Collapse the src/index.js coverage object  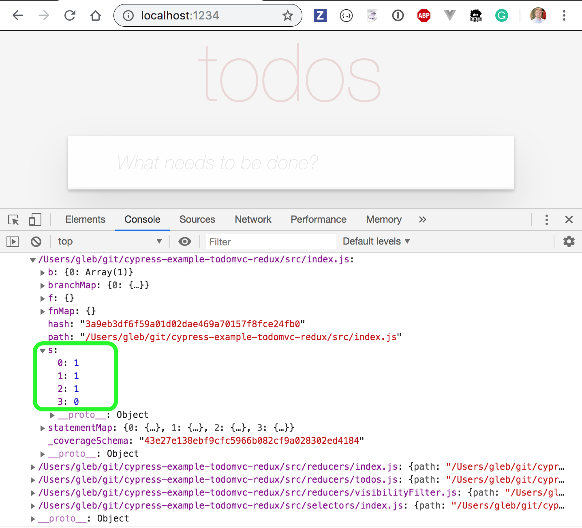33,260
